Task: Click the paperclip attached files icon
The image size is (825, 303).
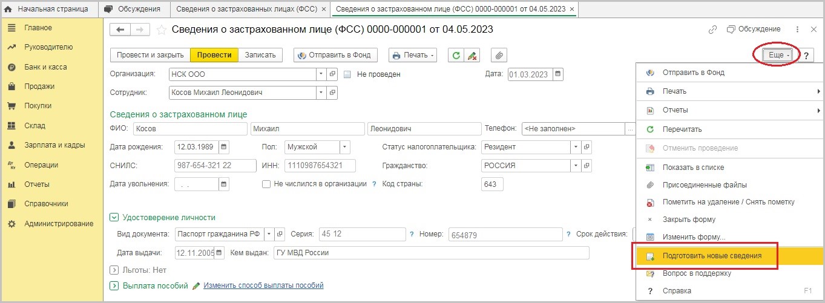Action: [499, 55]
